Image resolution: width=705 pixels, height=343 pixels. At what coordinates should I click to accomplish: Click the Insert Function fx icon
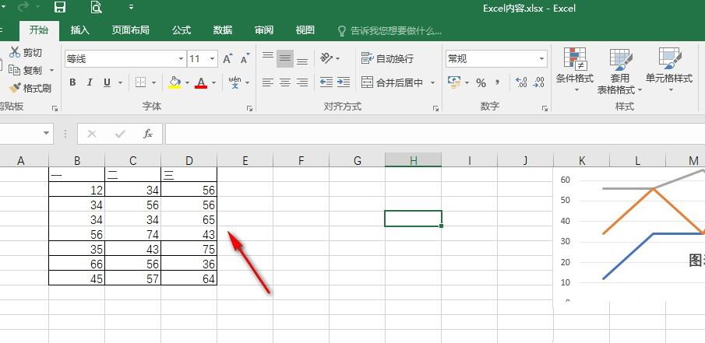click(148, 134)
